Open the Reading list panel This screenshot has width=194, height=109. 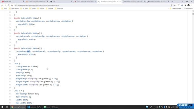click(x=188, y=8)
